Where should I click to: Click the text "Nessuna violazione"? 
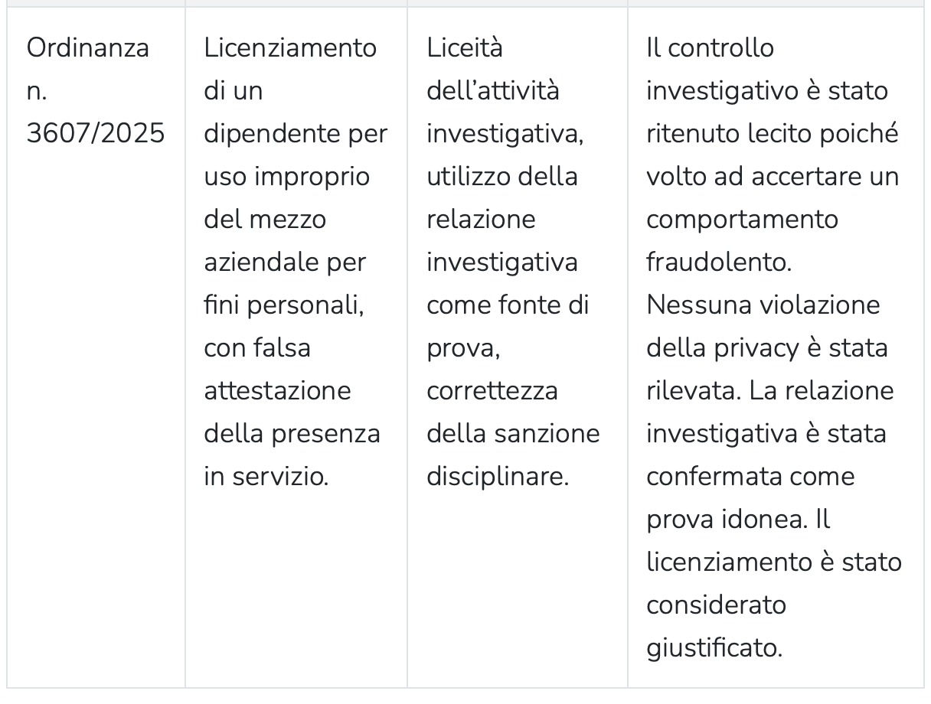click(x=763, y=305)
